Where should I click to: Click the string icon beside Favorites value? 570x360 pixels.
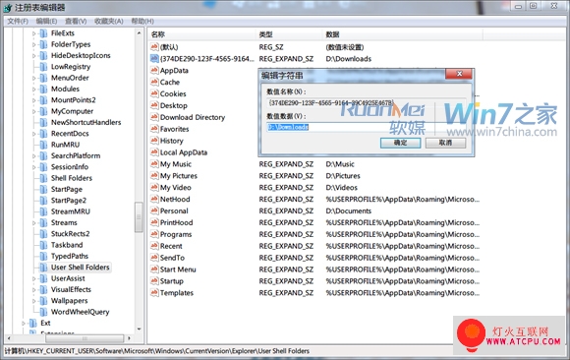[154, 129]
